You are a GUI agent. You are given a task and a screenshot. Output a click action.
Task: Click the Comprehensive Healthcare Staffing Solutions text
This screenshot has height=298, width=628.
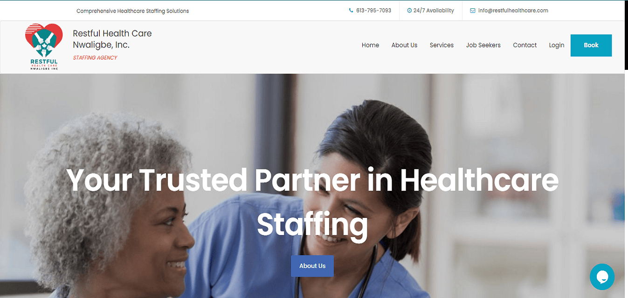[x=133, y=11]
